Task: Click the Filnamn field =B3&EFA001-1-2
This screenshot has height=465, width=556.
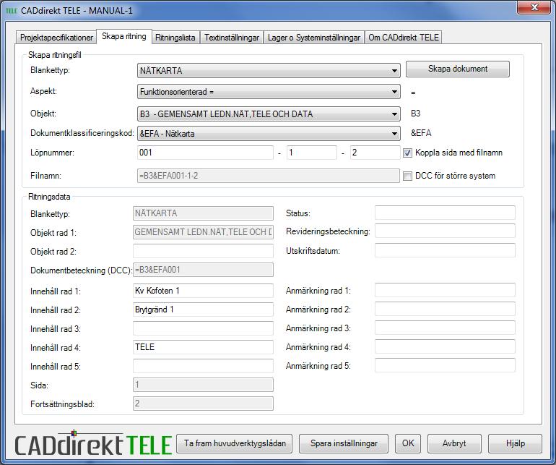Action: [x=268, y=176]
